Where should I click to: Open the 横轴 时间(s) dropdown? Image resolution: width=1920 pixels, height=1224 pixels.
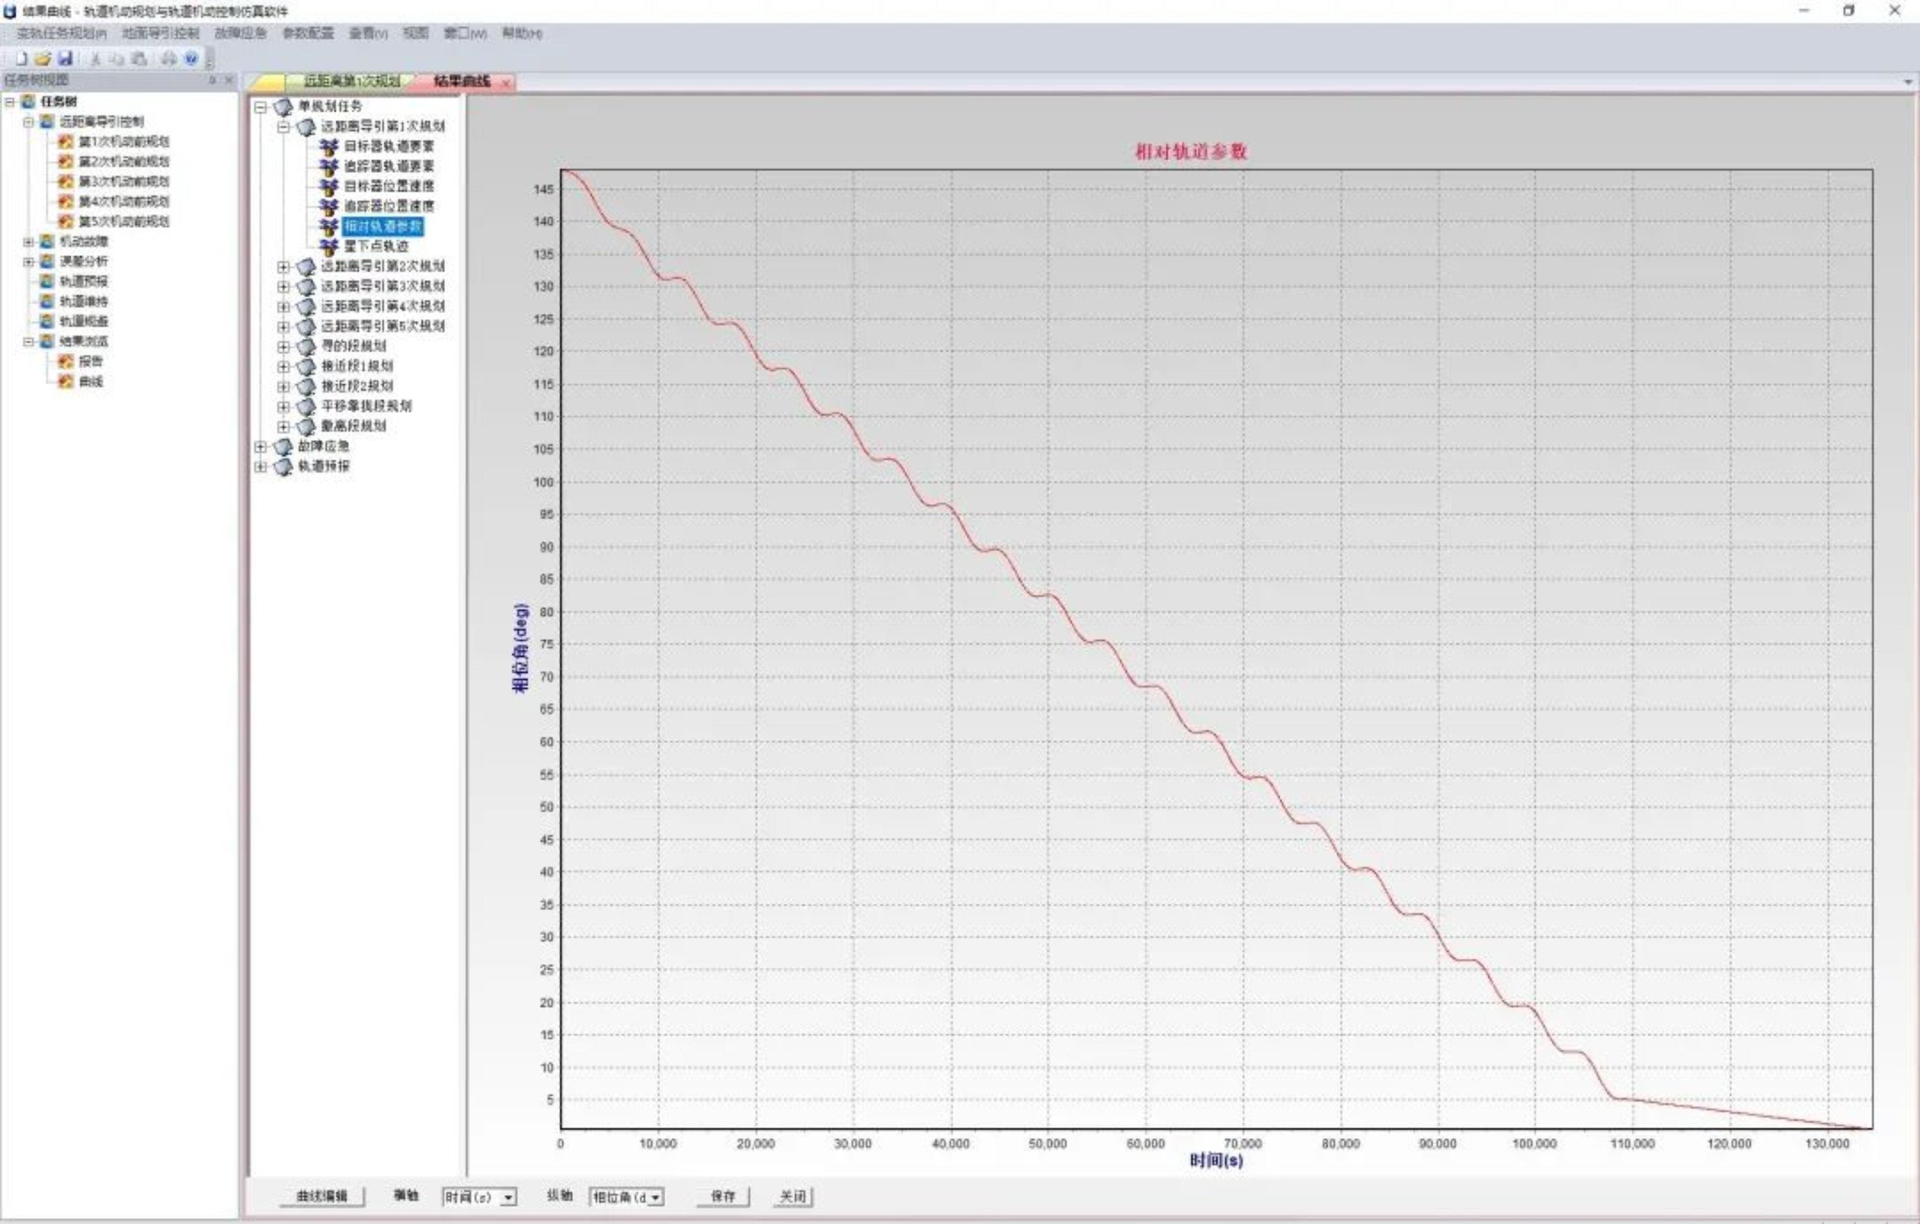508,1198
